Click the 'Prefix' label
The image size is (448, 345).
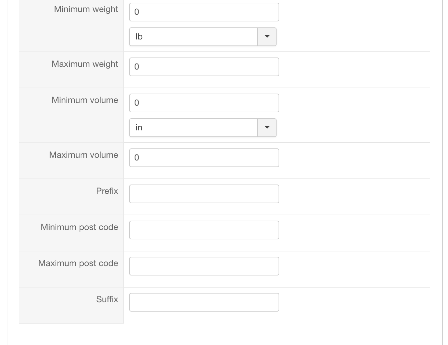(x=107, y=191)
